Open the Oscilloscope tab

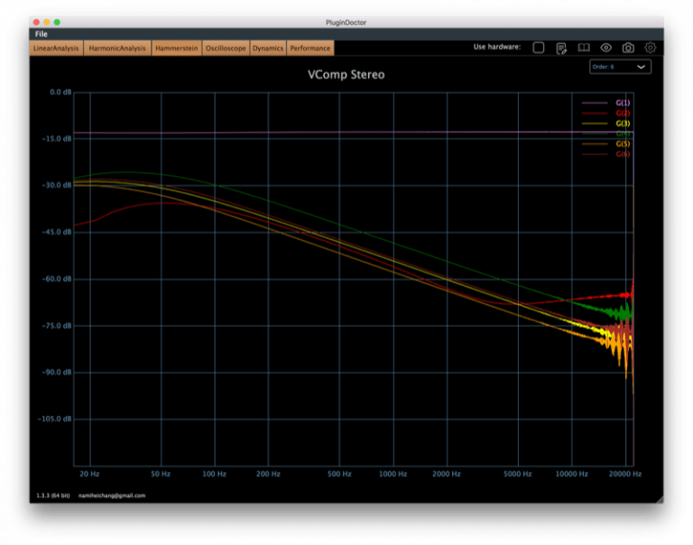226,48
